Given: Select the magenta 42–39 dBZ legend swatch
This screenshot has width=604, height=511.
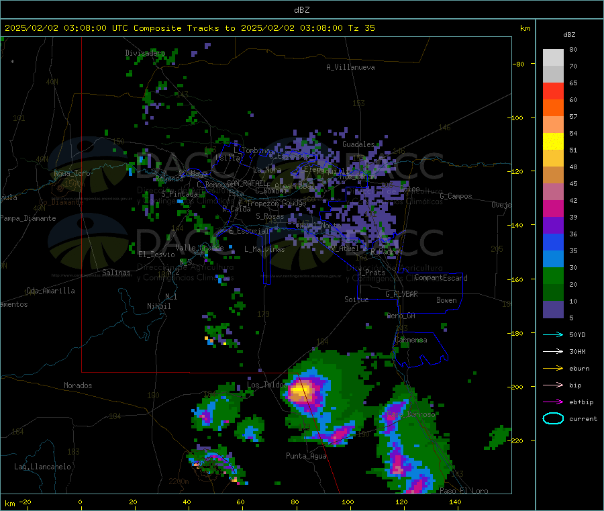Looking at the screenshot, I should coord(553,208).
